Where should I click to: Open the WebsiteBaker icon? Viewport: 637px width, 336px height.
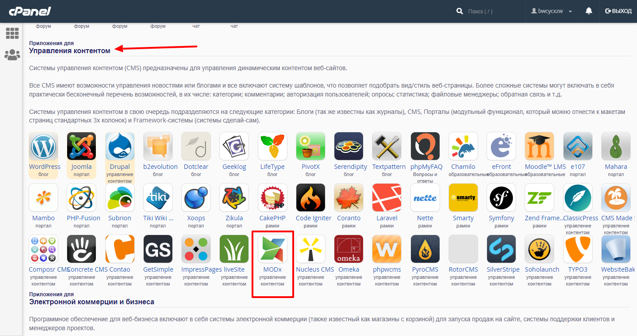click(616, 249)
